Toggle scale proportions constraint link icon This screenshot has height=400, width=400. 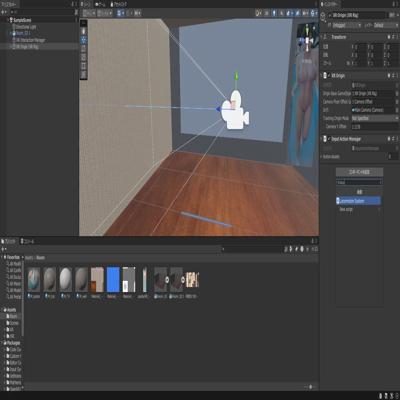[348, 63]
